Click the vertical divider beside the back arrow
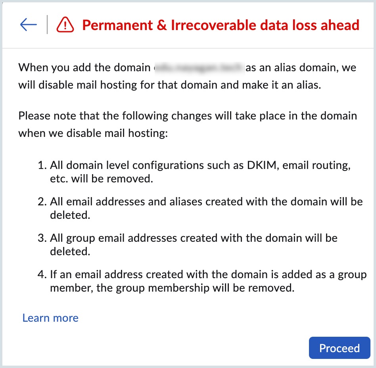Viewport: 376px width, 368px height. pyautogui.click(x=47, y=25)
